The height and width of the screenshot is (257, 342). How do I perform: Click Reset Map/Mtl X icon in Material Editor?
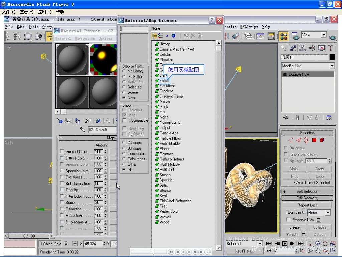tap(88, 121)
